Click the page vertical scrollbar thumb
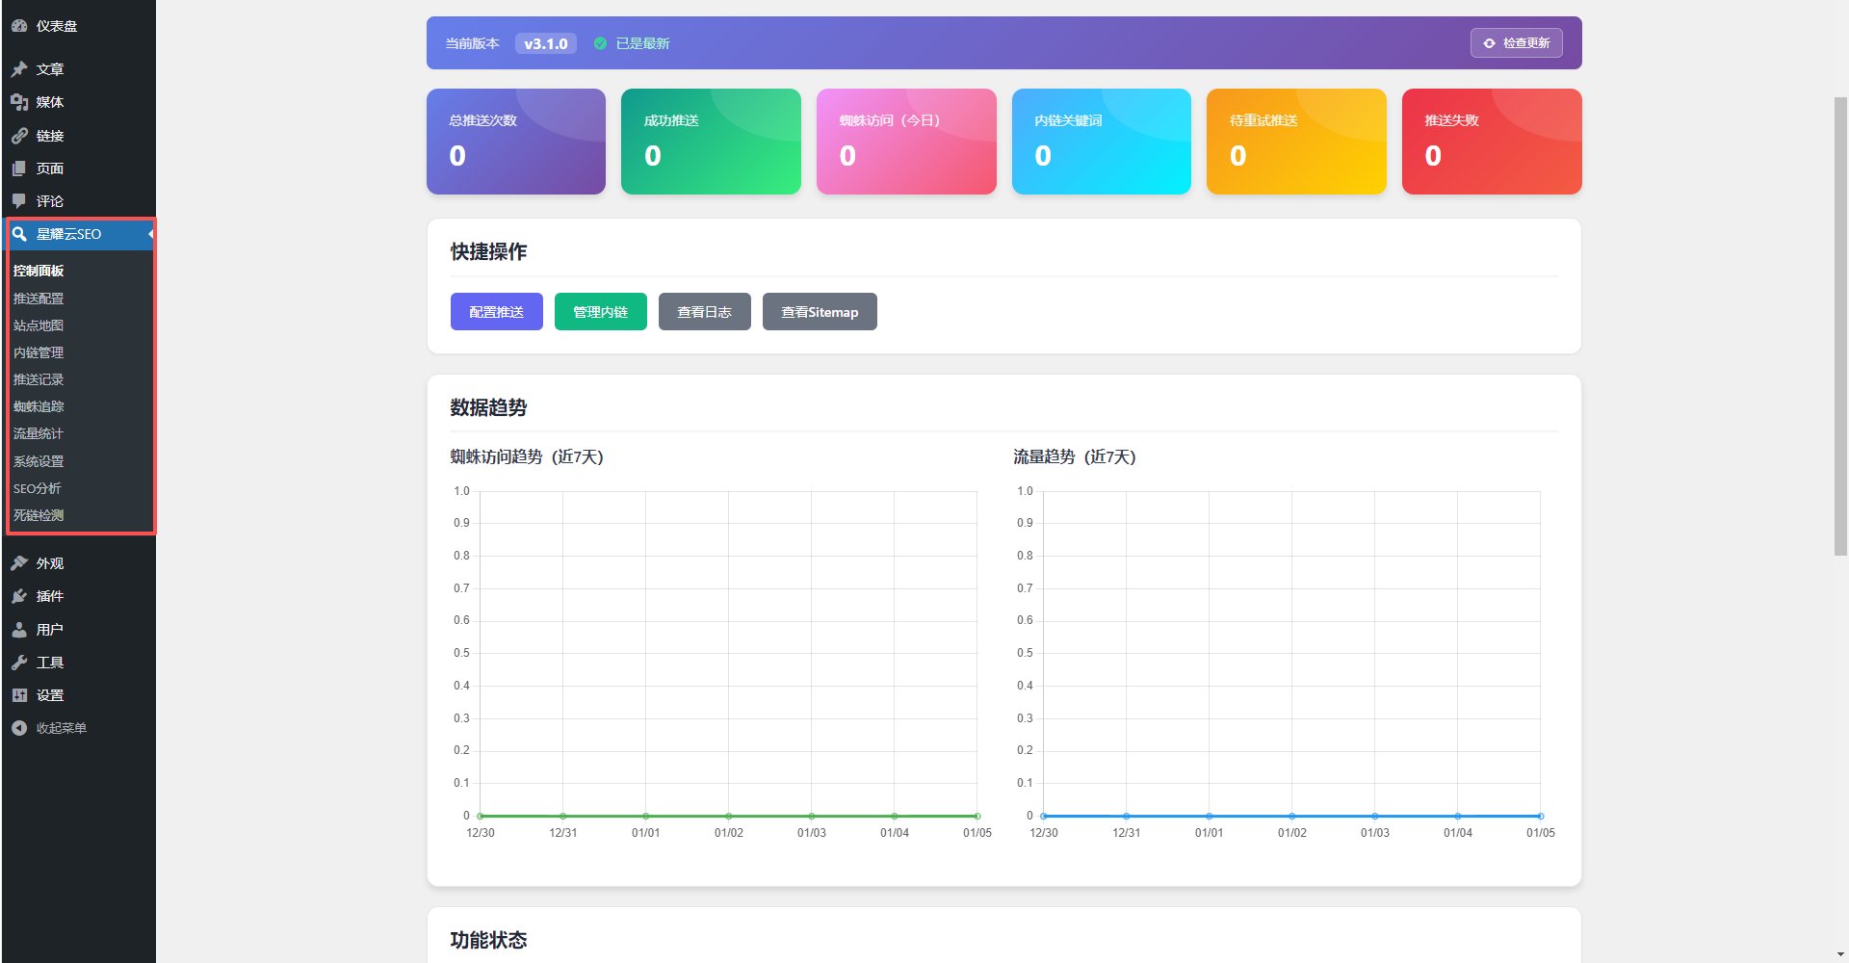 click(1840, 325)
